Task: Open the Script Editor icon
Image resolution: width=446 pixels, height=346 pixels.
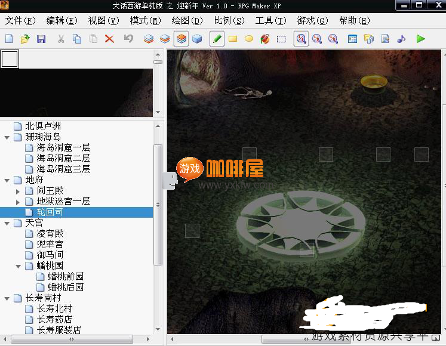Action: coord(385,39)
